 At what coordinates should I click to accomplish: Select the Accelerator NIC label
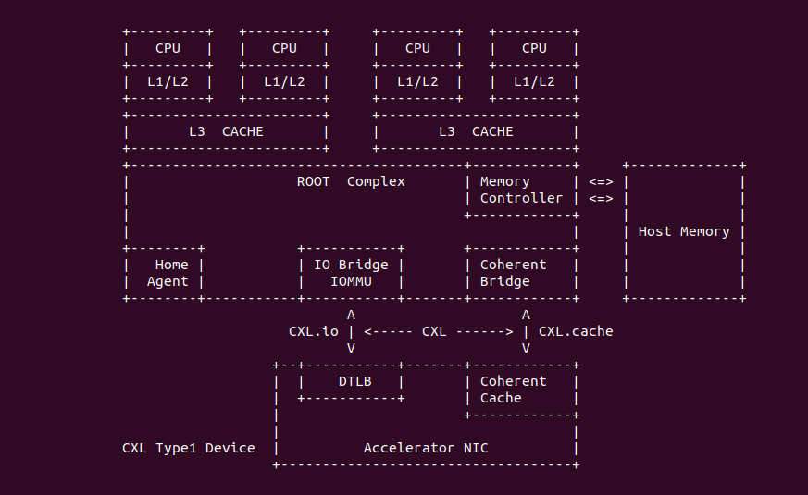point(426,448)
